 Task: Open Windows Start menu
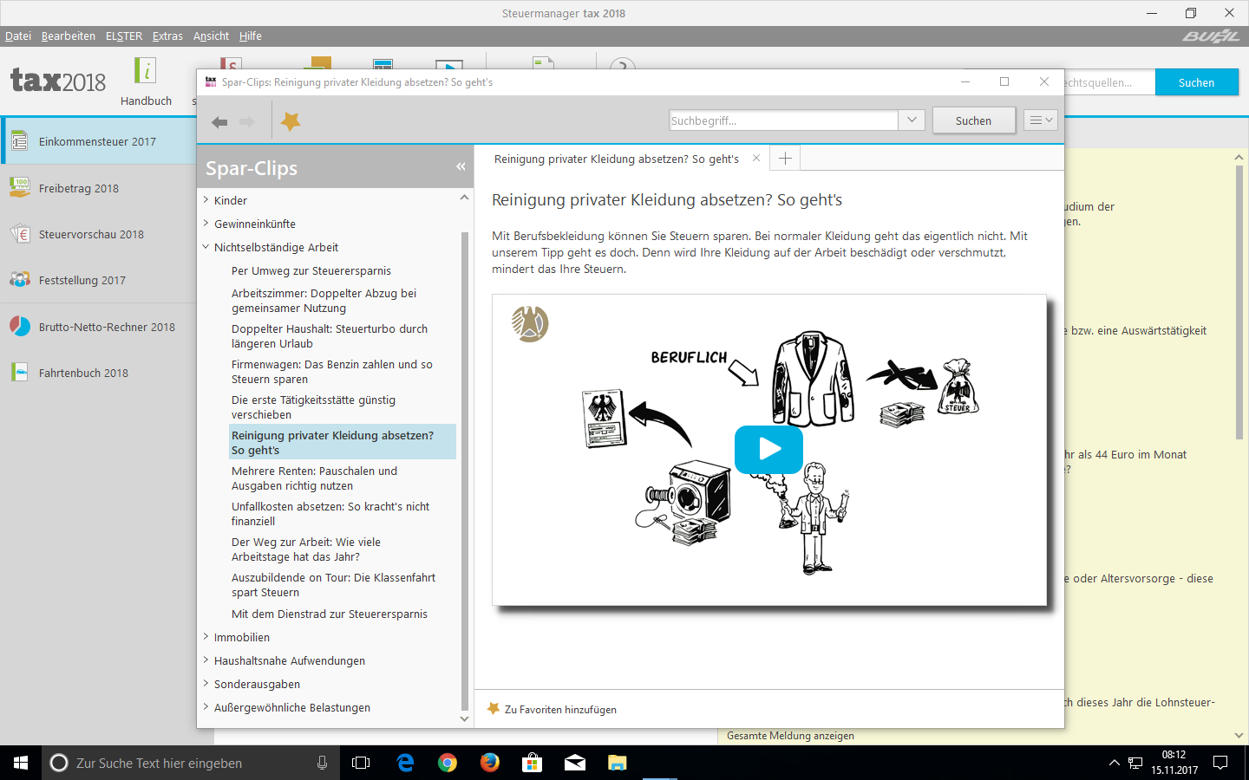tap(21, 763)
